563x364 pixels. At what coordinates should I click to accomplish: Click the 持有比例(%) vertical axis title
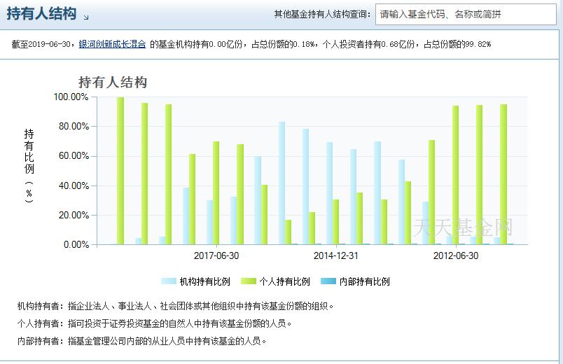tap(29, 166)
